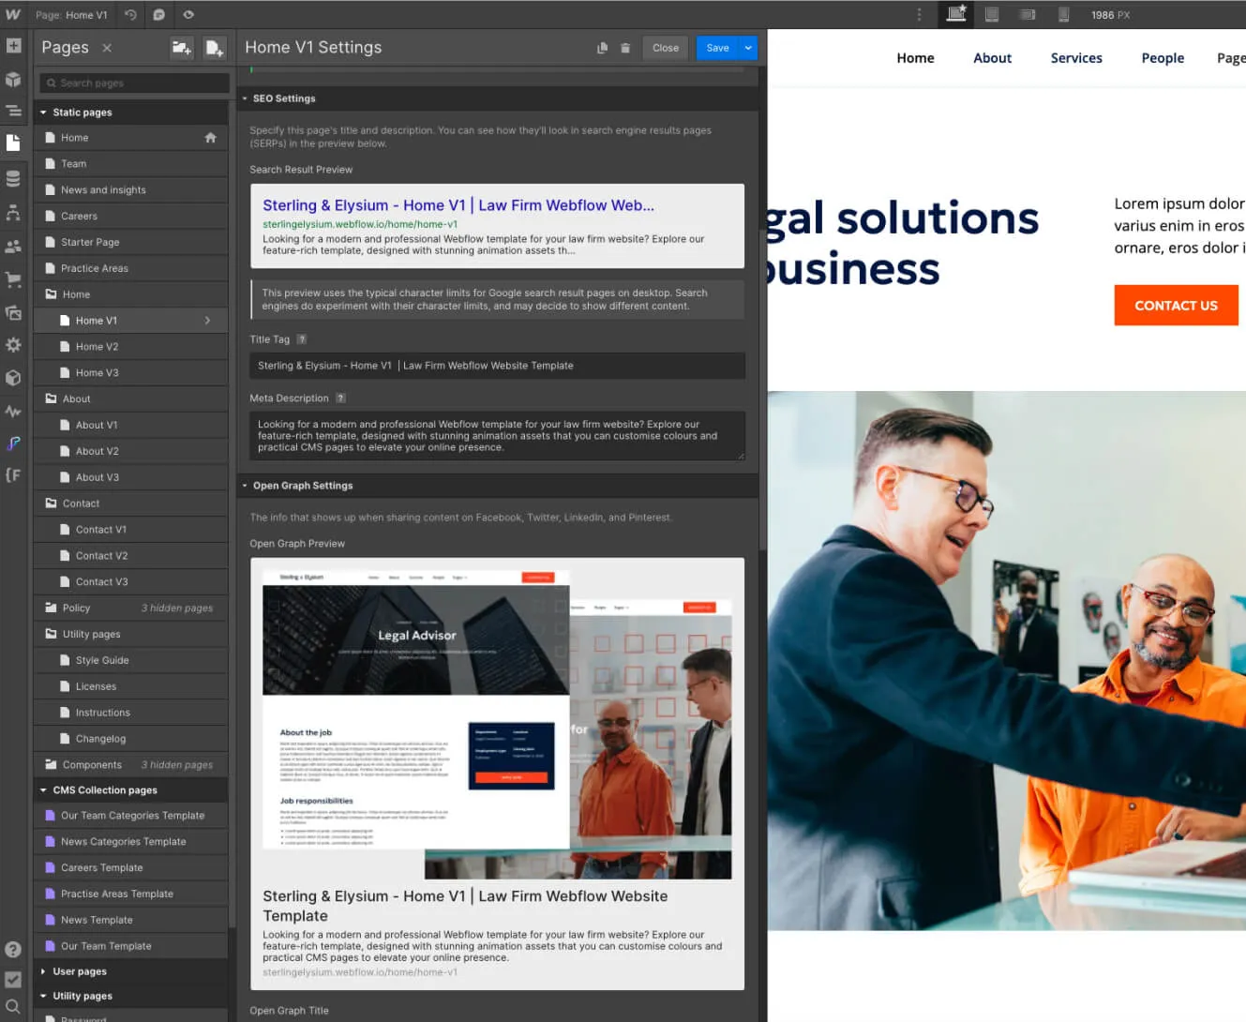Click the Home V1 row chevron arrow

point(207,321)
